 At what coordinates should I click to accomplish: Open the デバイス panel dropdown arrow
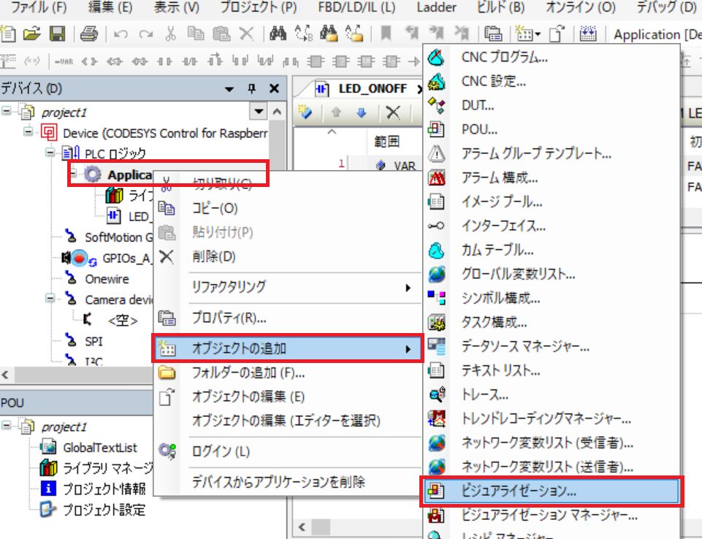(229, 88)
